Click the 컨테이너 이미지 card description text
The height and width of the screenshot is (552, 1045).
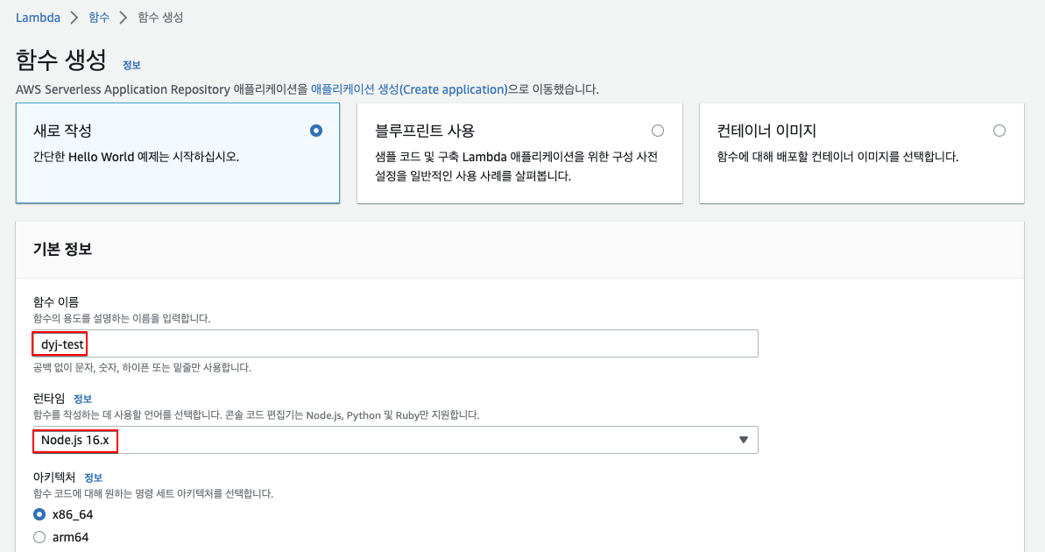click(837, 157)
